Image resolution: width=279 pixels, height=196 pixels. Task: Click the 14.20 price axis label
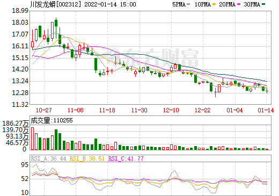20,69
